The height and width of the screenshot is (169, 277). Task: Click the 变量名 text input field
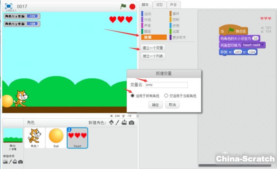click(x=166, y=85)
